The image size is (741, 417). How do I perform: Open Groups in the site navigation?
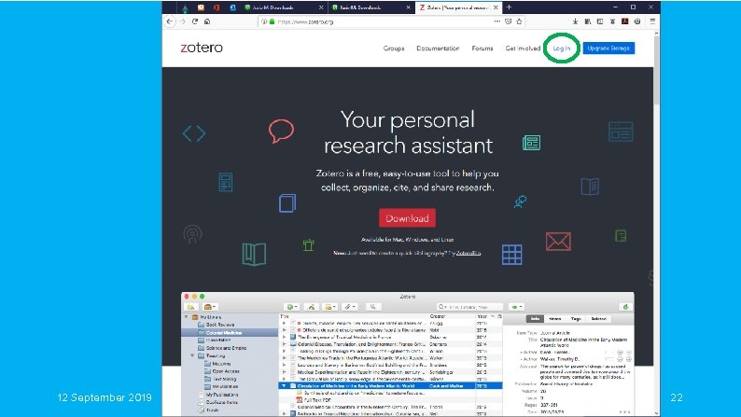coord(394,49)
